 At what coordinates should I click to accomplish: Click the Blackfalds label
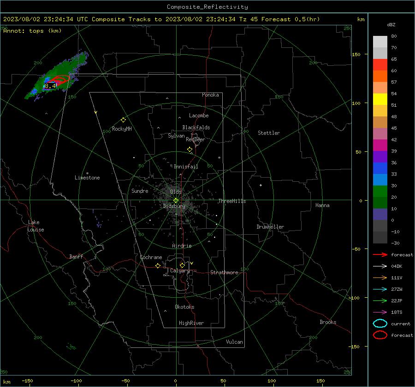click(x=196, y=127)
